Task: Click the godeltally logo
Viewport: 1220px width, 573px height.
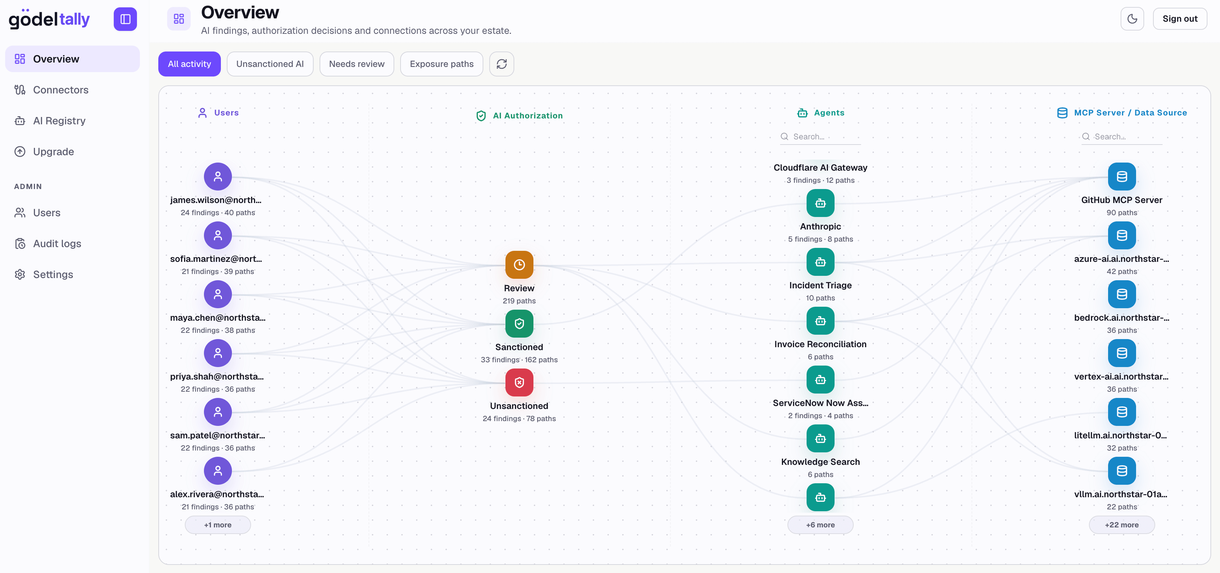Action: [49, 19]
